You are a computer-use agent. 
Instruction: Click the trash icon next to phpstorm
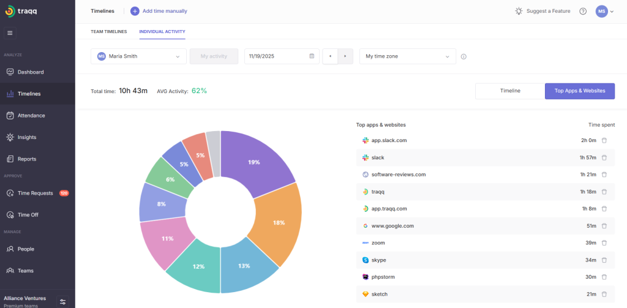[604, 277]
